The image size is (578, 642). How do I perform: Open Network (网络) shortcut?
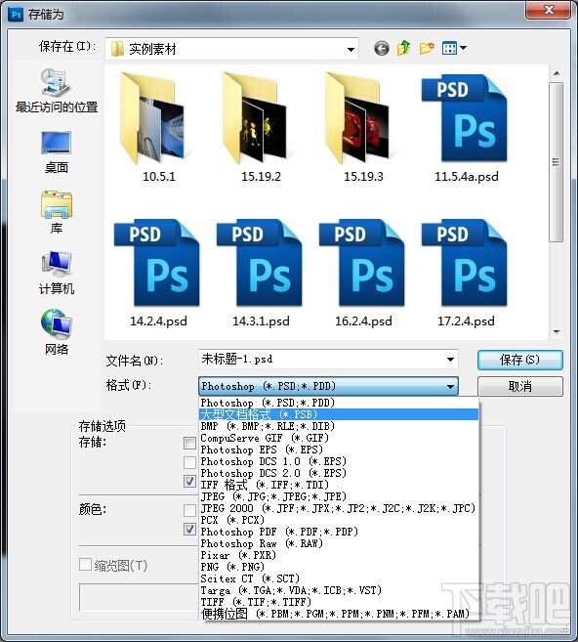pos(57,332)
